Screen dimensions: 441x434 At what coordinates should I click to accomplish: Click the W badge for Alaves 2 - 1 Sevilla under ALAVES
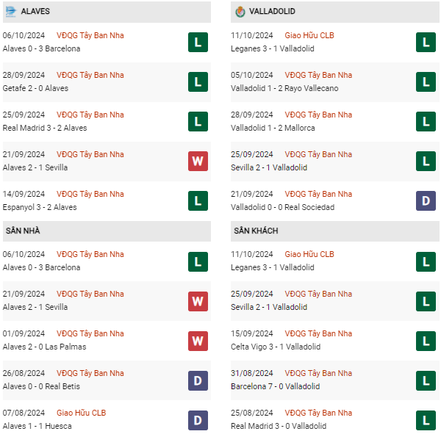tap(197, 161)
